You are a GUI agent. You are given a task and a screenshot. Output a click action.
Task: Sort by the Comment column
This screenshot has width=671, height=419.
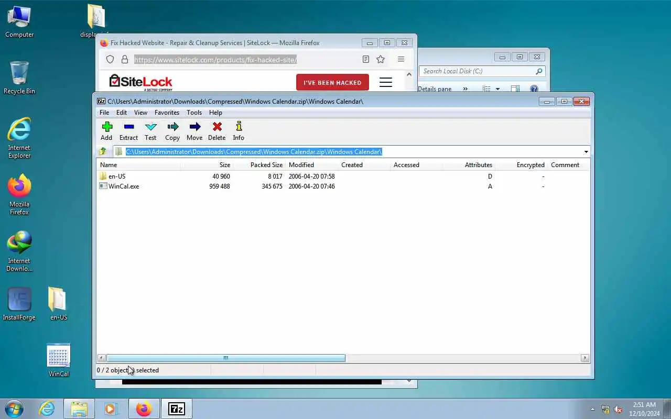click(x=569, y=165)
